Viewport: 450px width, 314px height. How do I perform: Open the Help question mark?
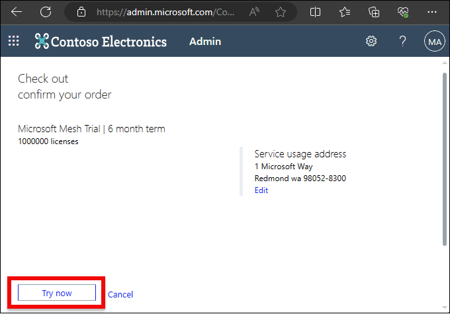(x=402, y=42)
